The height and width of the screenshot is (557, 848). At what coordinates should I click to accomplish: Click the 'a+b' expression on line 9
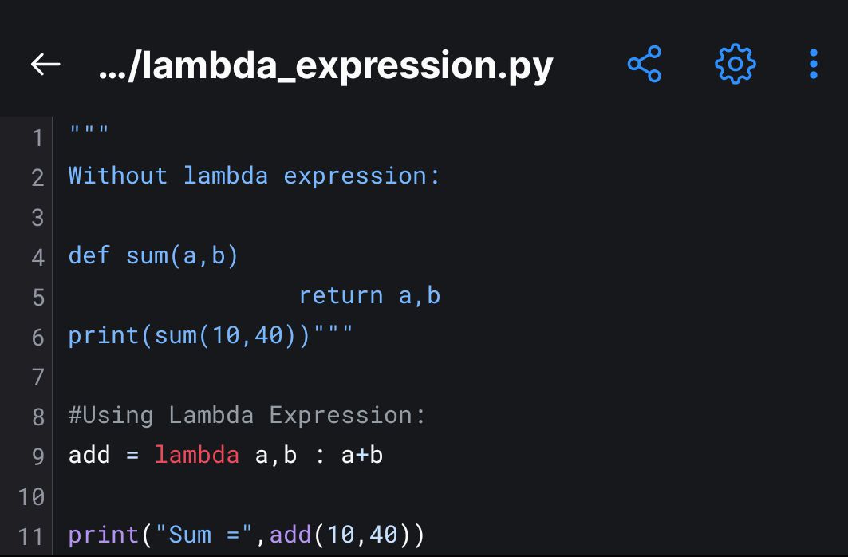pyautogui.click(x=362, y=456)
